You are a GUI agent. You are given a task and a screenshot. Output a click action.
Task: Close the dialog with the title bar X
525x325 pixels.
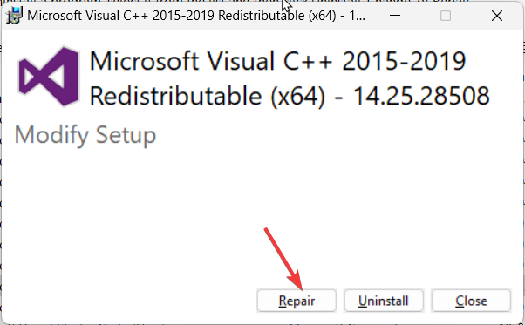[497, 16]
